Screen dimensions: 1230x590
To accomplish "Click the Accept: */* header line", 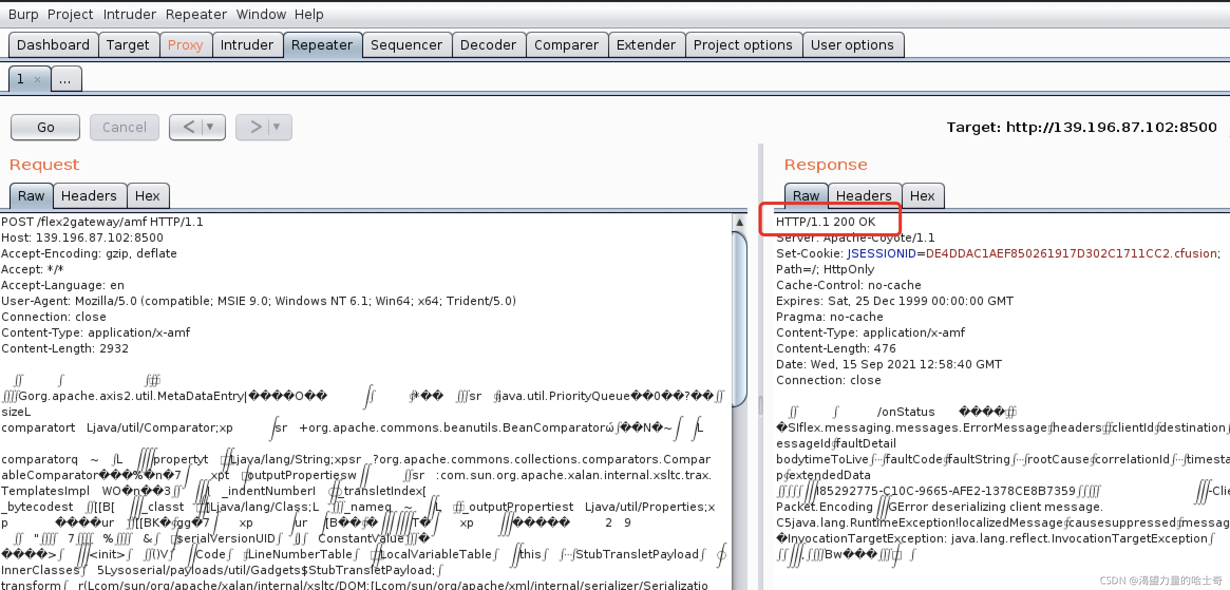I will coord(33,269).
